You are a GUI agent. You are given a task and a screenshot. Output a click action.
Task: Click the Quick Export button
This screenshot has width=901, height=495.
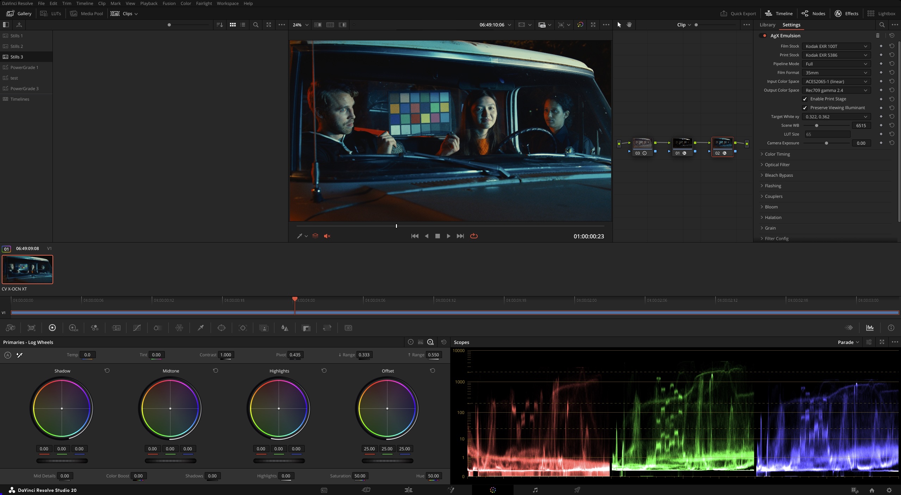[x=738, y=13]
